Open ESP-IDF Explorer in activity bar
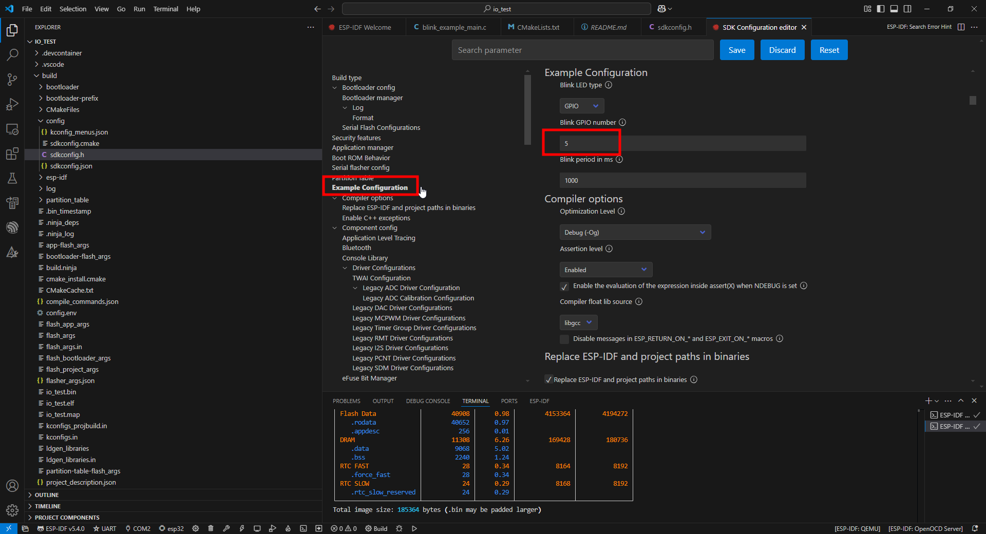The height and width of the screenshot is (534, 986). 12,227
